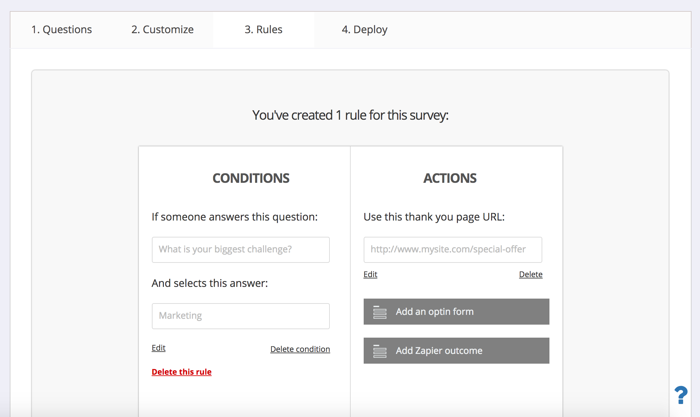
Task: Click the blue help question mark icon
Action: (x=681, y=395)
